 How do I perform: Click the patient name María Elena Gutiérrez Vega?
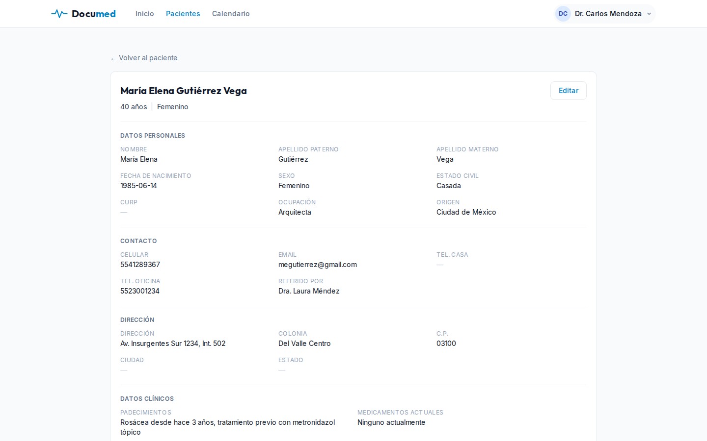coord(183,91)
